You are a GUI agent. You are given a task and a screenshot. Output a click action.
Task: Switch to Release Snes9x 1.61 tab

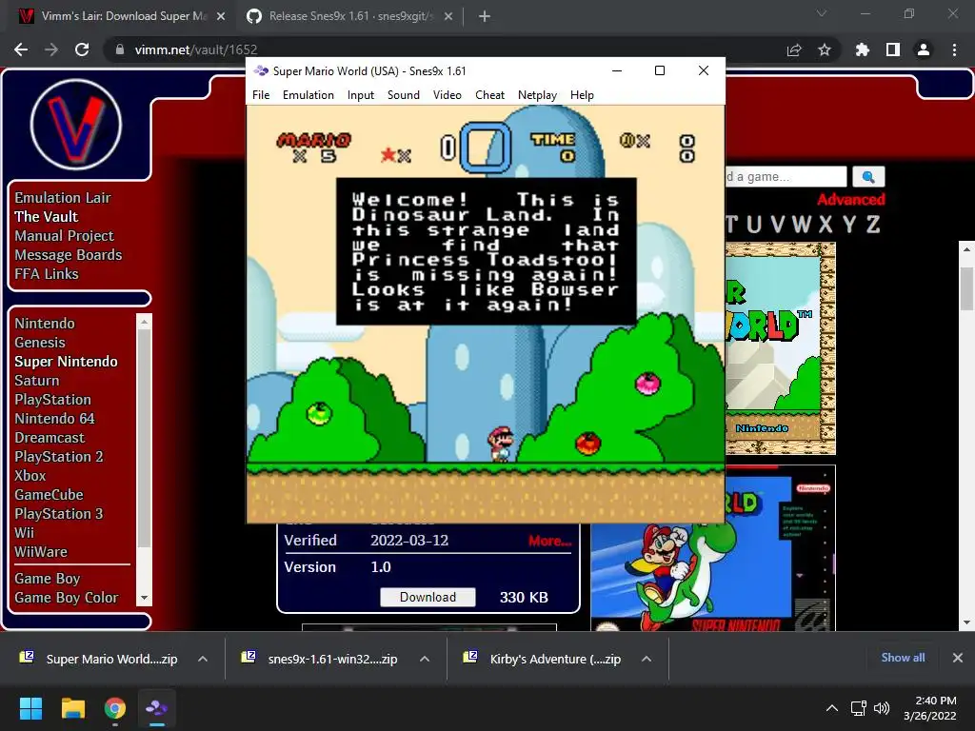tap(348, 16)
